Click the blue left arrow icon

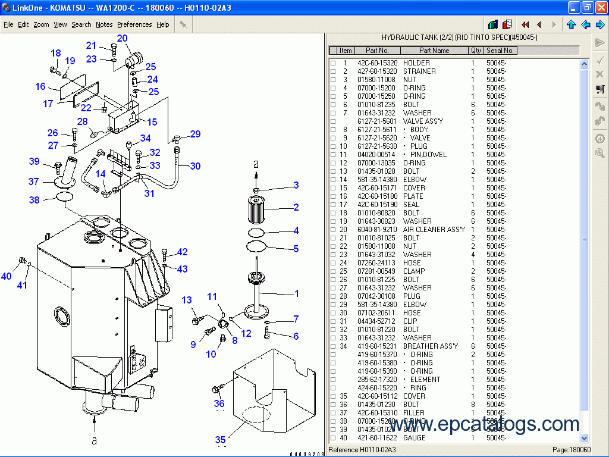[586, 25]
